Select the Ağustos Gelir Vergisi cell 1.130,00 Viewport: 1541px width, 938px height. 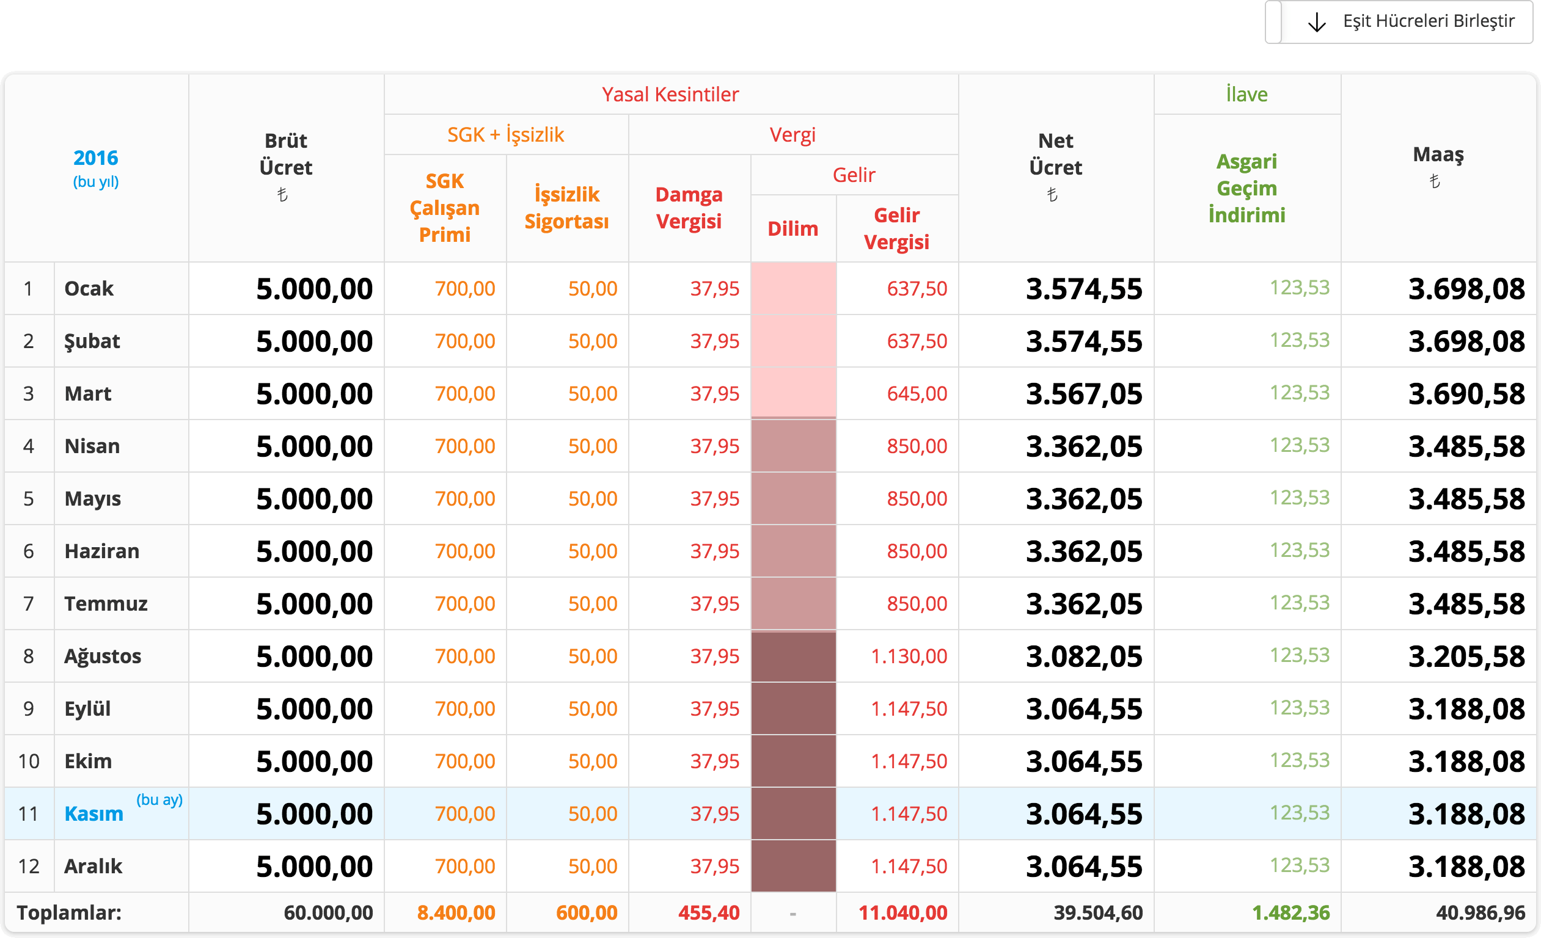click(909, 656)
